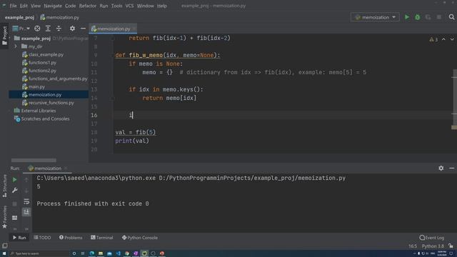The width and height of the screenshot is (457, 257).
Task: Toggle the Project side tool window
Action: [x=4, y=36]
